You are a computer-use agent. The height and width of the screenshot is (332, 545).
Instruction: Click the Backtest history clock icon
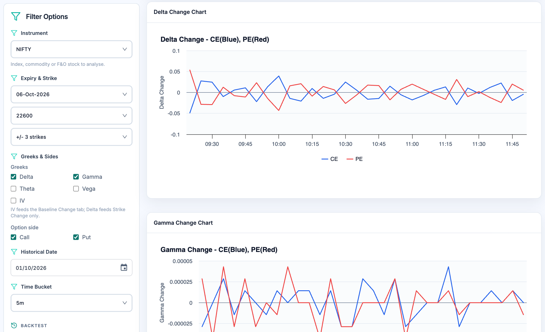pos(14,325)
